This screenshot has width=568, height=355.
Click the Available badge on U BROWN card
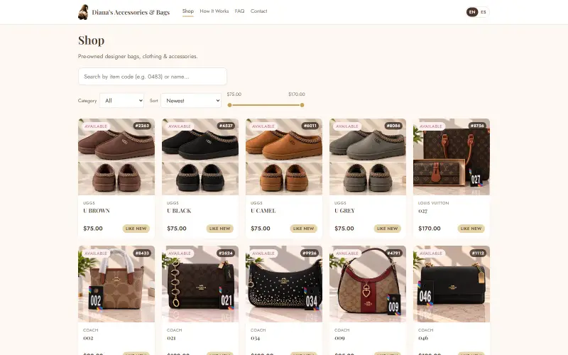(x=96, y=126)
